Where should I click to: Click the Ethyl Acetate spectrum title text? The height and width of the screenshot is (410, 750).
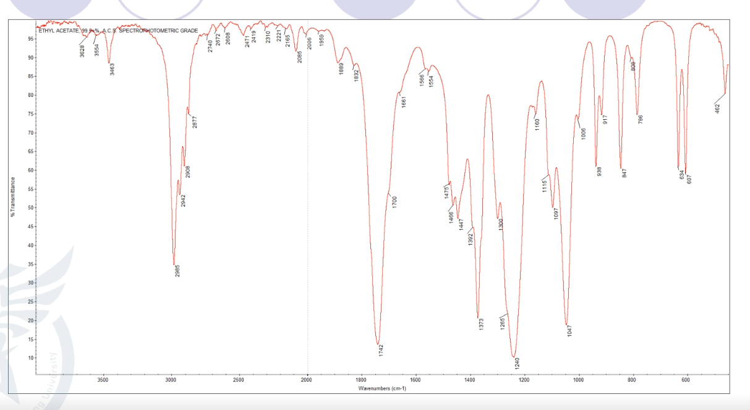118,30
